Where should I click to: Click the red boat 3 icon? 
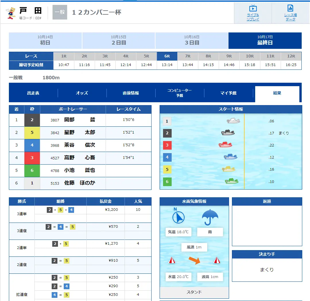tap(225, 145)
